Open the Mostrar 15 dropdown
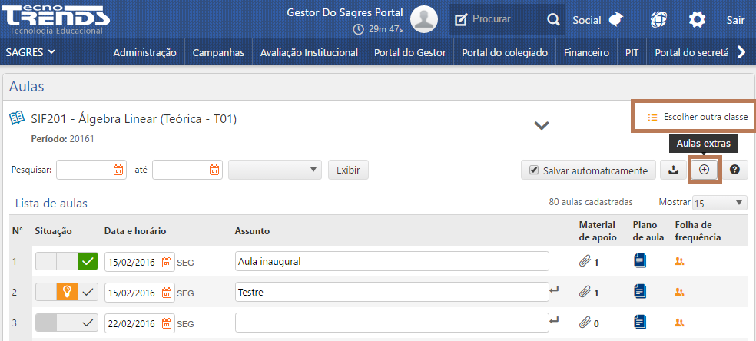This screenshot has width=756, height=341. coord(719,203)
